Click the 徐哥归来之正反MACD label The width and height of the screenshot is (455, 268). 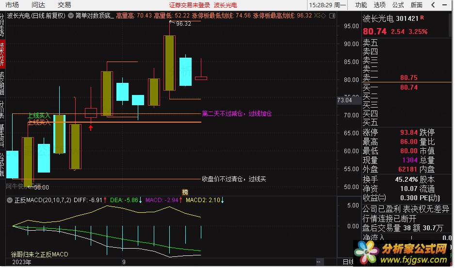(x=39, y=254)
